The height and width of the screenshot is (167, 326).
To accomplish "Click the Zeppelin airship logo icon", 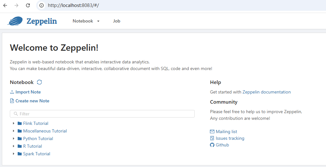I will [x=15, y=21].
